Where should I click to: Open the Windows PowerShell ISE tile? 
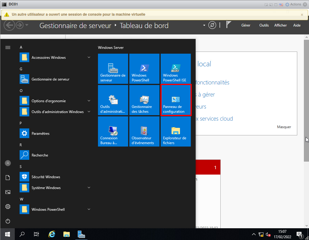point(175,69)
